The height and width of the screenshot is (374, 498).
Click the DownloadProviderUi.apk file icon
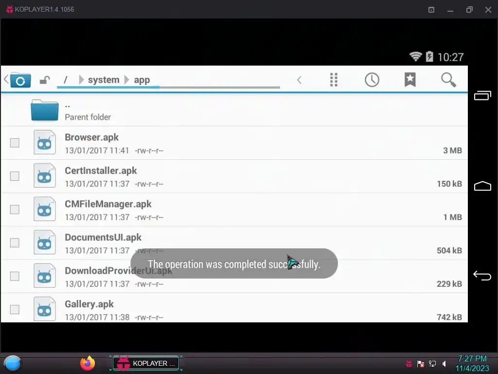tap(44, 276)
